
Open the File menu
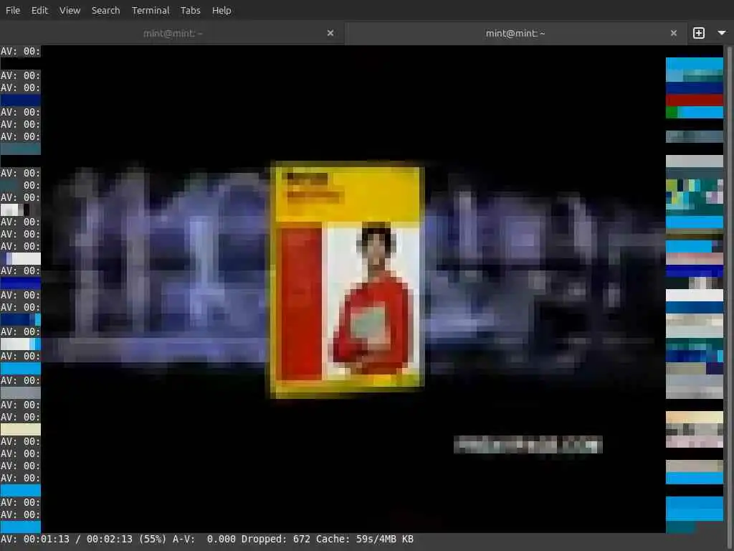tap(13, 10)
